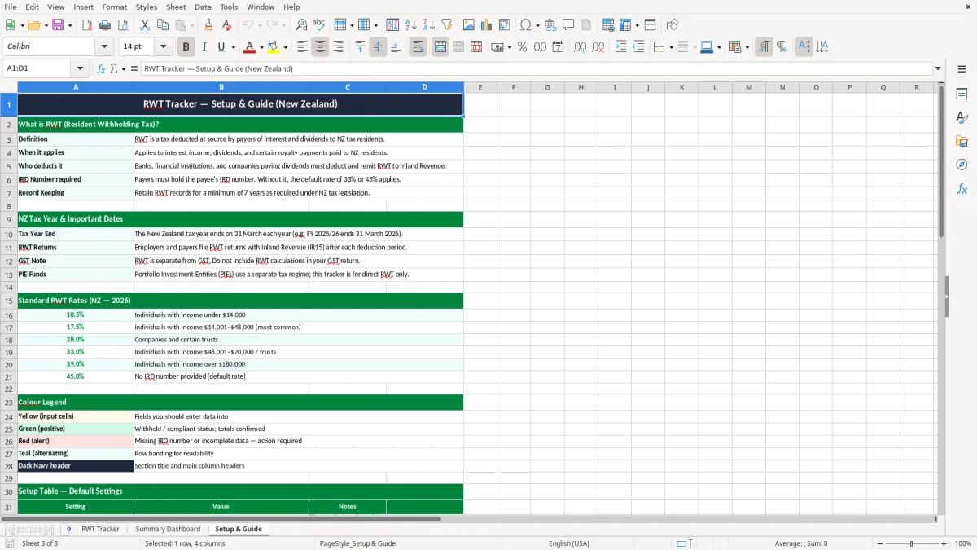Screen dimensions: 977x550
Task: Click the Format as Date icon
Action: click(558, 47)
